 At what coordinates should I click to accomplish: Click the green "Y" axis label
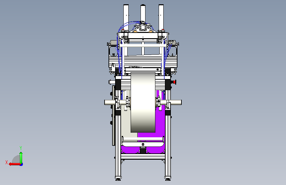21,148
